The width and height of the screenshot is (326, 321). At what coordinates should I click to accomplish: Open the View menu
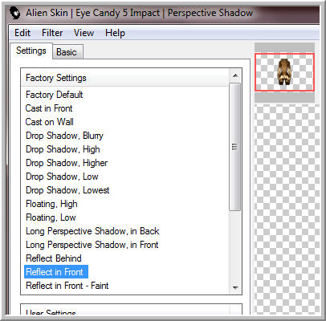pyautogui.click(x=84, y=33)
